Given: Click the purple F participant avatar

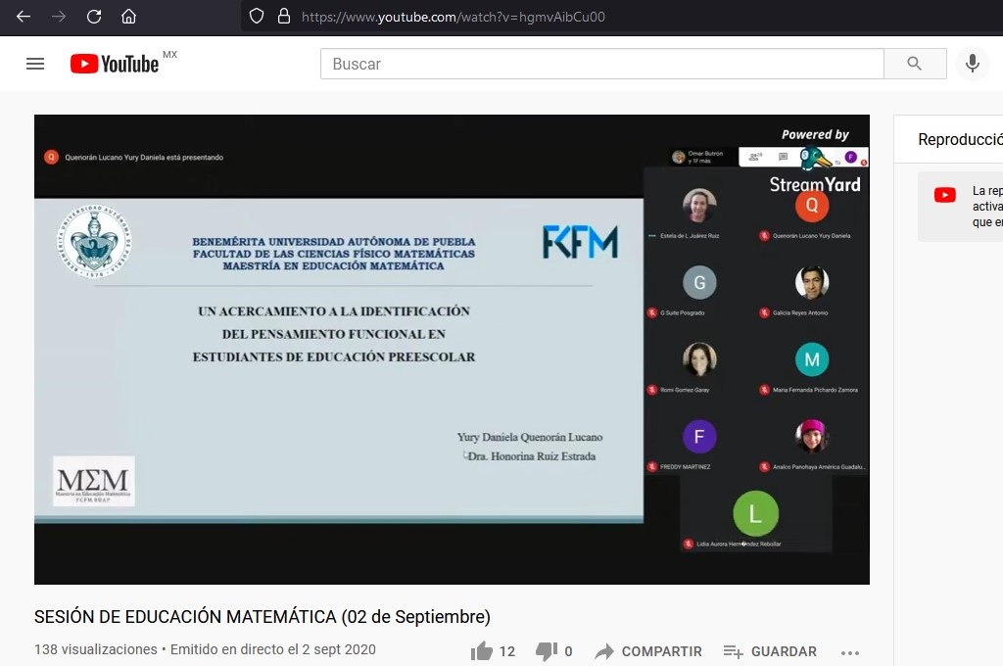Looking at the screenshot, I should 699,436.
